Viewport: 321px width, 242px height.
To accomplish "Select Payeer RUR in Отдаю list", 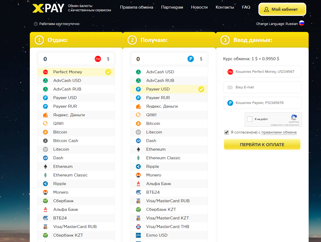I will pos(76,106).
